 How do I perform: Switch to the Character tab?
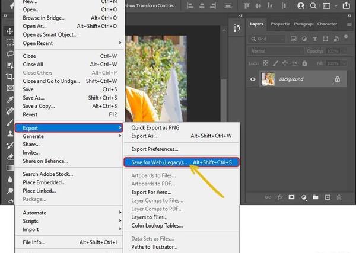tap(327, 24)
